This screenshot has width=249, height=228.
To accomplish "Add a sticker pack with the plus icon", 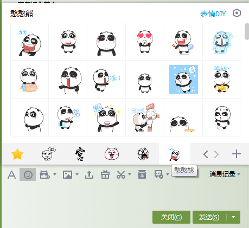I will [237, 154].
